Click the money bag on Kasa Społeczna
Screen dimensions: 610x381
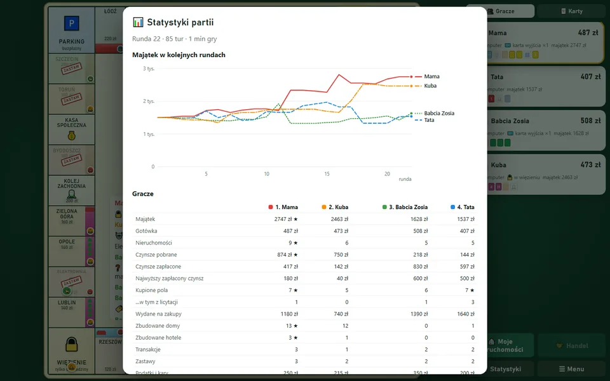click(x=72, y=136)
